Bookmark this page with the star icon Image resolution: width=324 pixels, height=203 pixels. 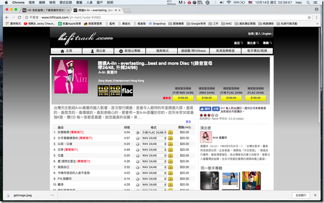309,18
